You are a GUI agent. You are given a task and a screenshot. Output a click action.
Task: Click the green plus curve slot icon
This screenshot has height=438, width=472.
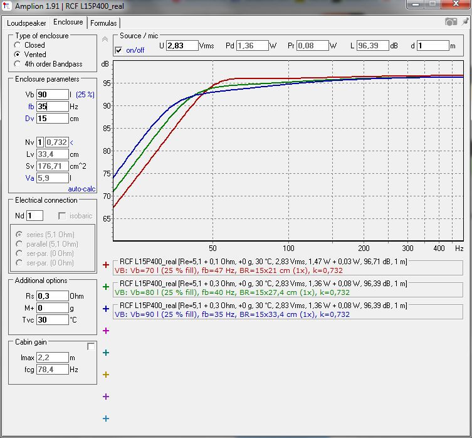point(106,287)
